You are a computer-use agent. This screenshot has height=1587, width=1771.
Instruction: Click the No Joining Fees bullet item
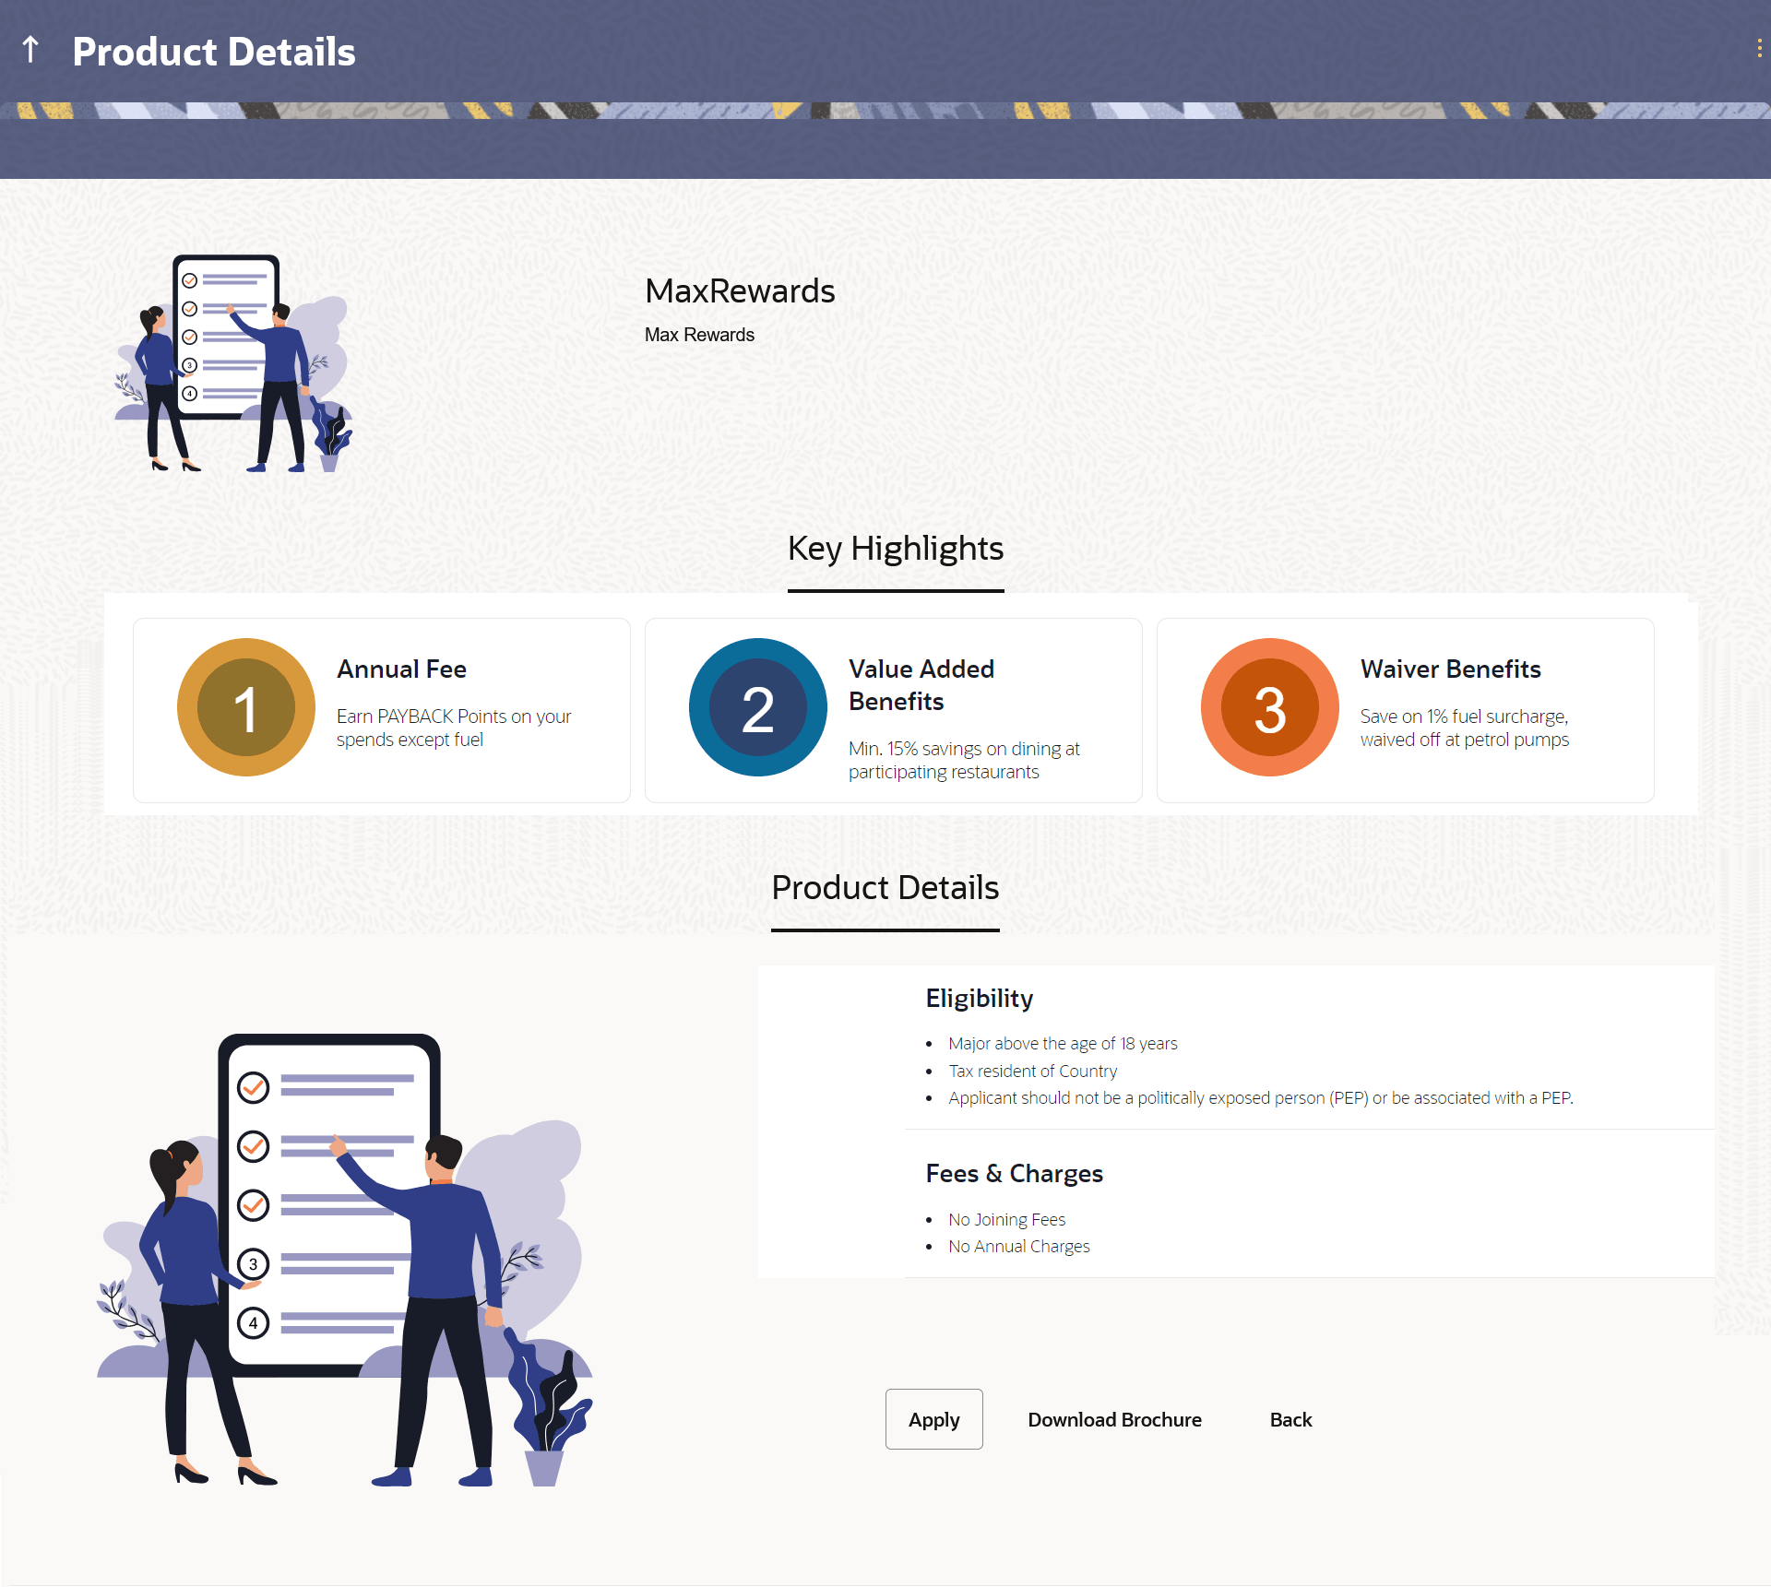tap(1006, 1220)
